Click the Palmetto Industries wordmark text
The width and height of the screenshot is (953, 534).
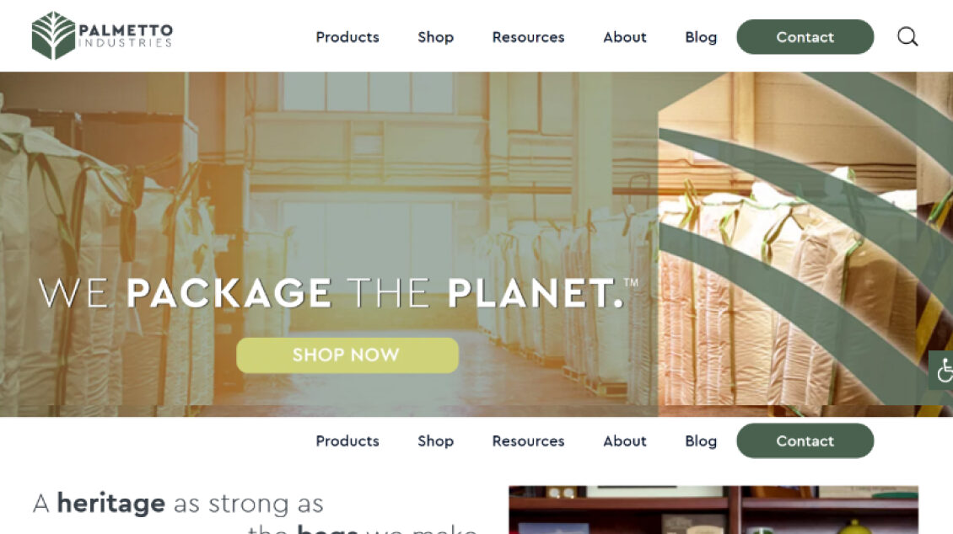(x=125, y=35)
